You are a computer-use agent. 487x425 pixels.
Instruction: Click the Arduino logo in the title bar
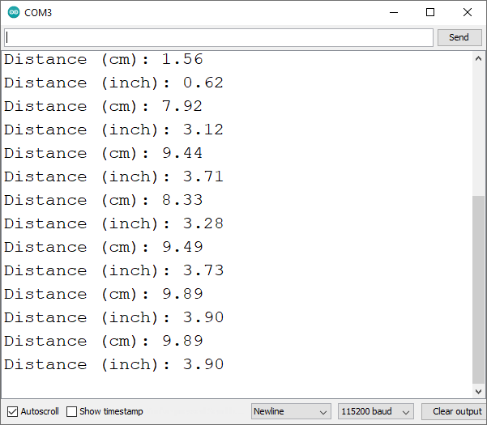click(x=14, y=13)
